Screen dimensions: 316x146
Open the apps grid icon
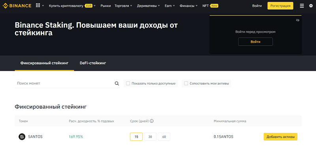point(38,6)
